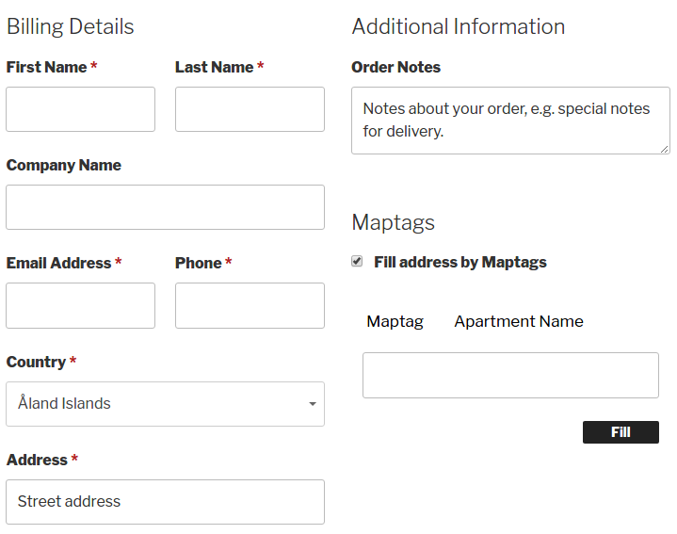The image size is (677, 534).
Task: Select the Phone number field
Action: (250, 305)
